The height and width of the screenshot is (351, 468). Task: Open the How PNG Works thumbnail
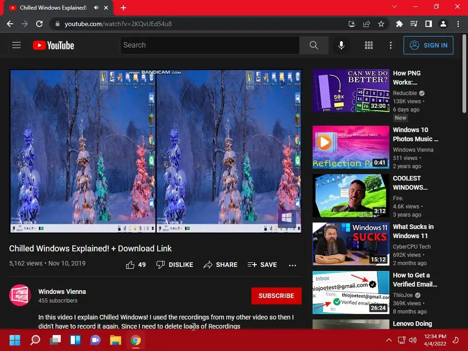[x=351, y=90]
